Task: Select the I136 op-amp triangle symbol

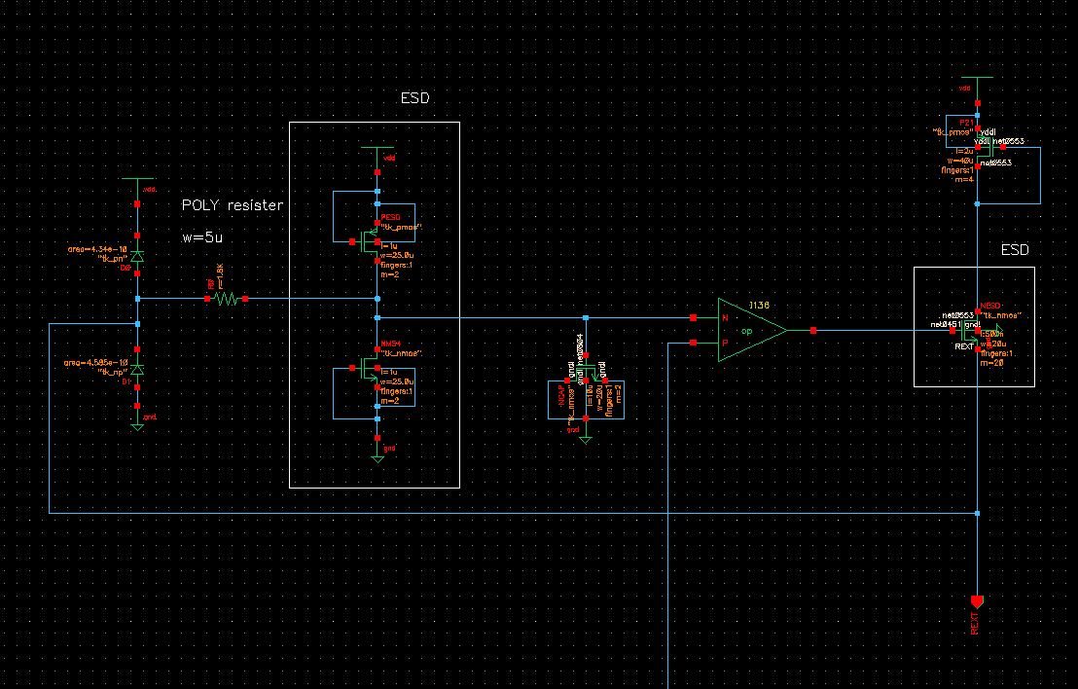Action: coord(752,330)
